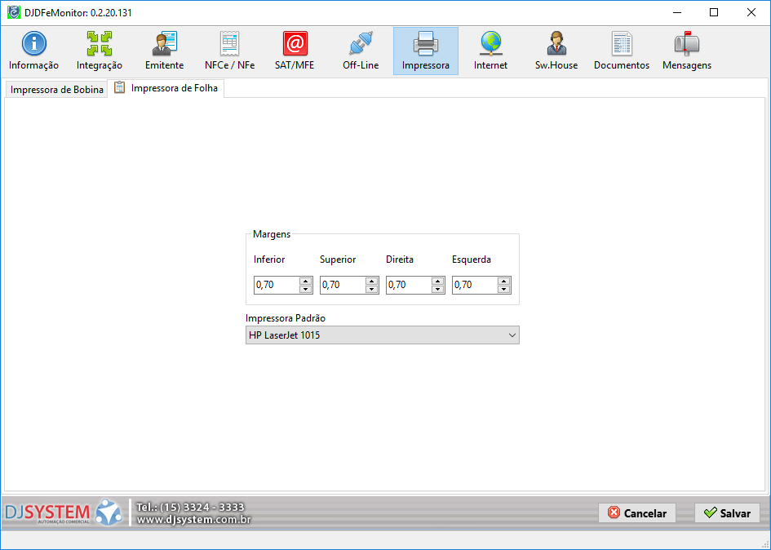This screenshot has height=550, width=771.
Task: Decrease the Direita margin value
Action: (437, 289)
